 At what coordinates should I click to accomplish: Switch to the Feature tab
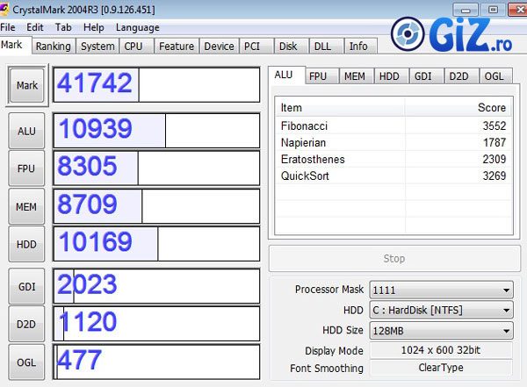[177, 46]
